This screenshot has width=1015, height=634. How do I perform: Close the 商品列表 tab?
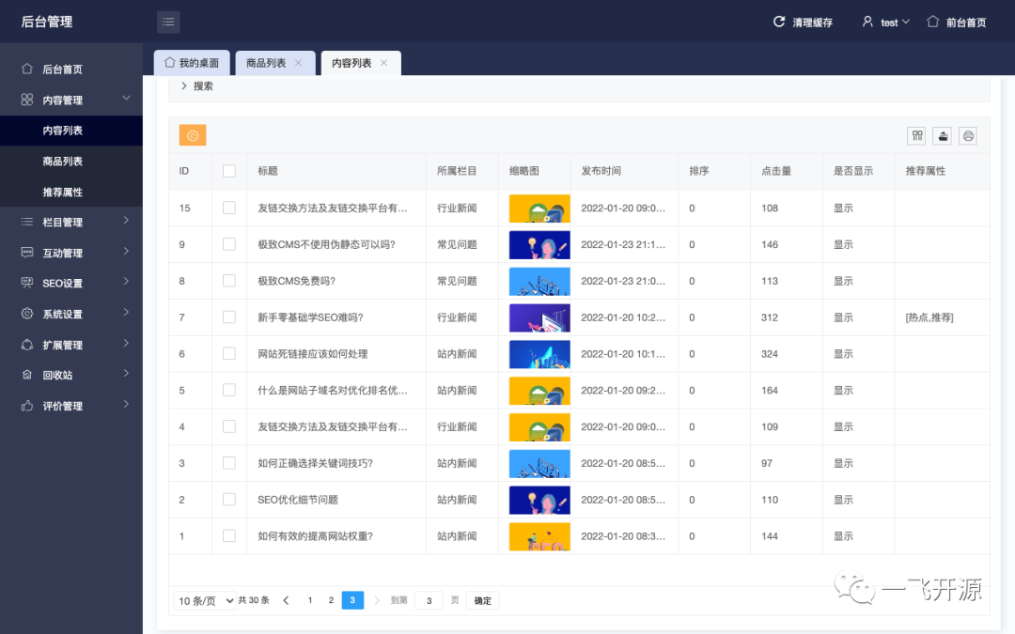[299, 63]
